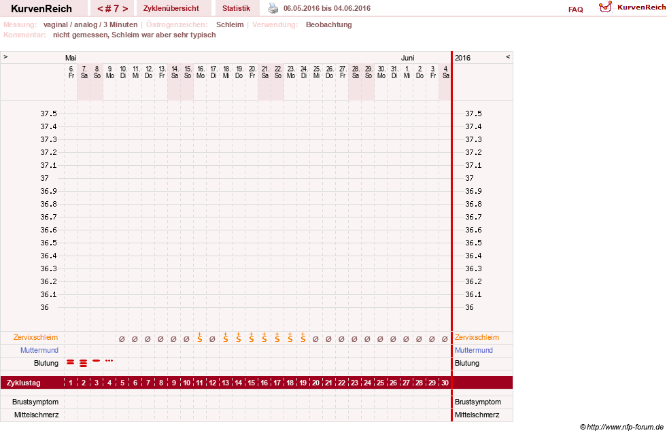Image resolution: width=667 pixels, height=435 pixels.
Task: Click the S+ mucus symbol on cycle day 18
Action: [x=290, y=338]
